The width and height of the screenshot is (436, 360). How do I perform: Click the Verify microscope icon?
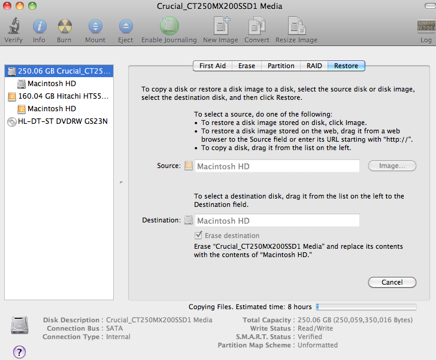[x=13, y=26]
